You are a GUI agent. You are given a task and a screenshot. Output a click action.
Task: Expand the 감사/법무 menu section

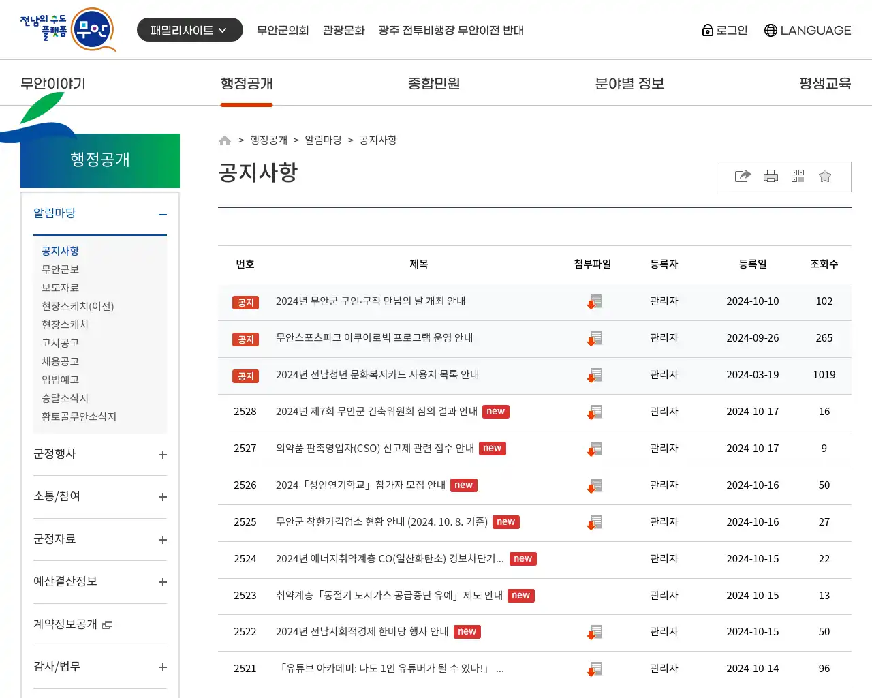[163, 667]
